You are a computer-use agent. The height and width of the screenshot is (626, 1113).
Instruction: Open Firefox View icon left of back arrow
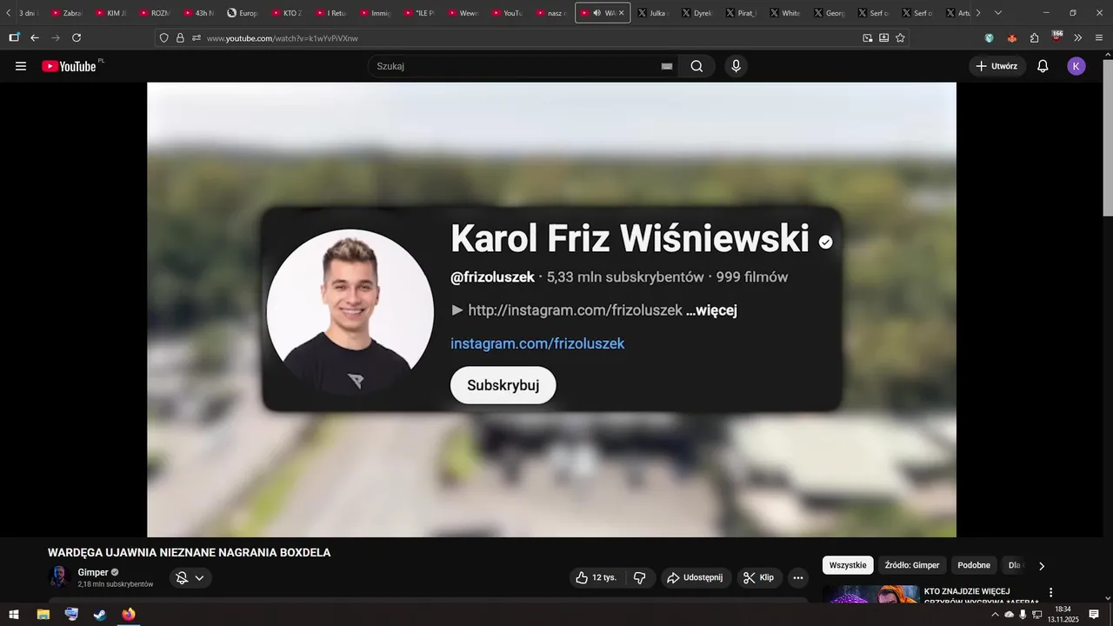click(14, 37)
